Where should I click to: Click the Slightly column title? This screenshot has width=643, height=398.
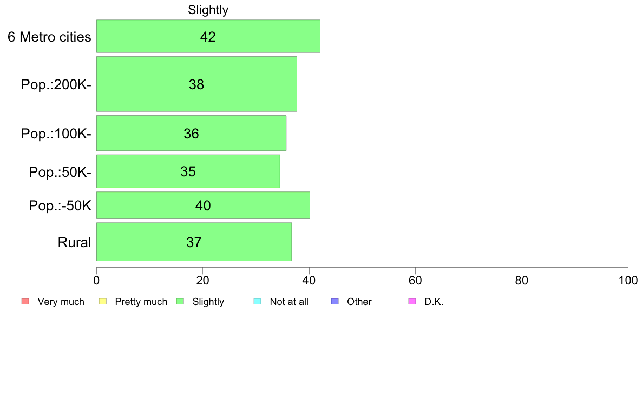pyautogui.click(x=208, y=10)
